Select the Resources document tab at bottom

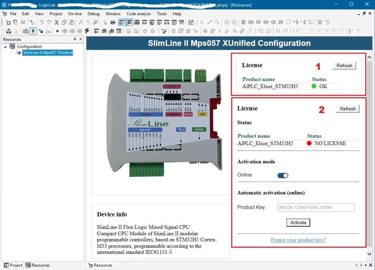[100, 265]
